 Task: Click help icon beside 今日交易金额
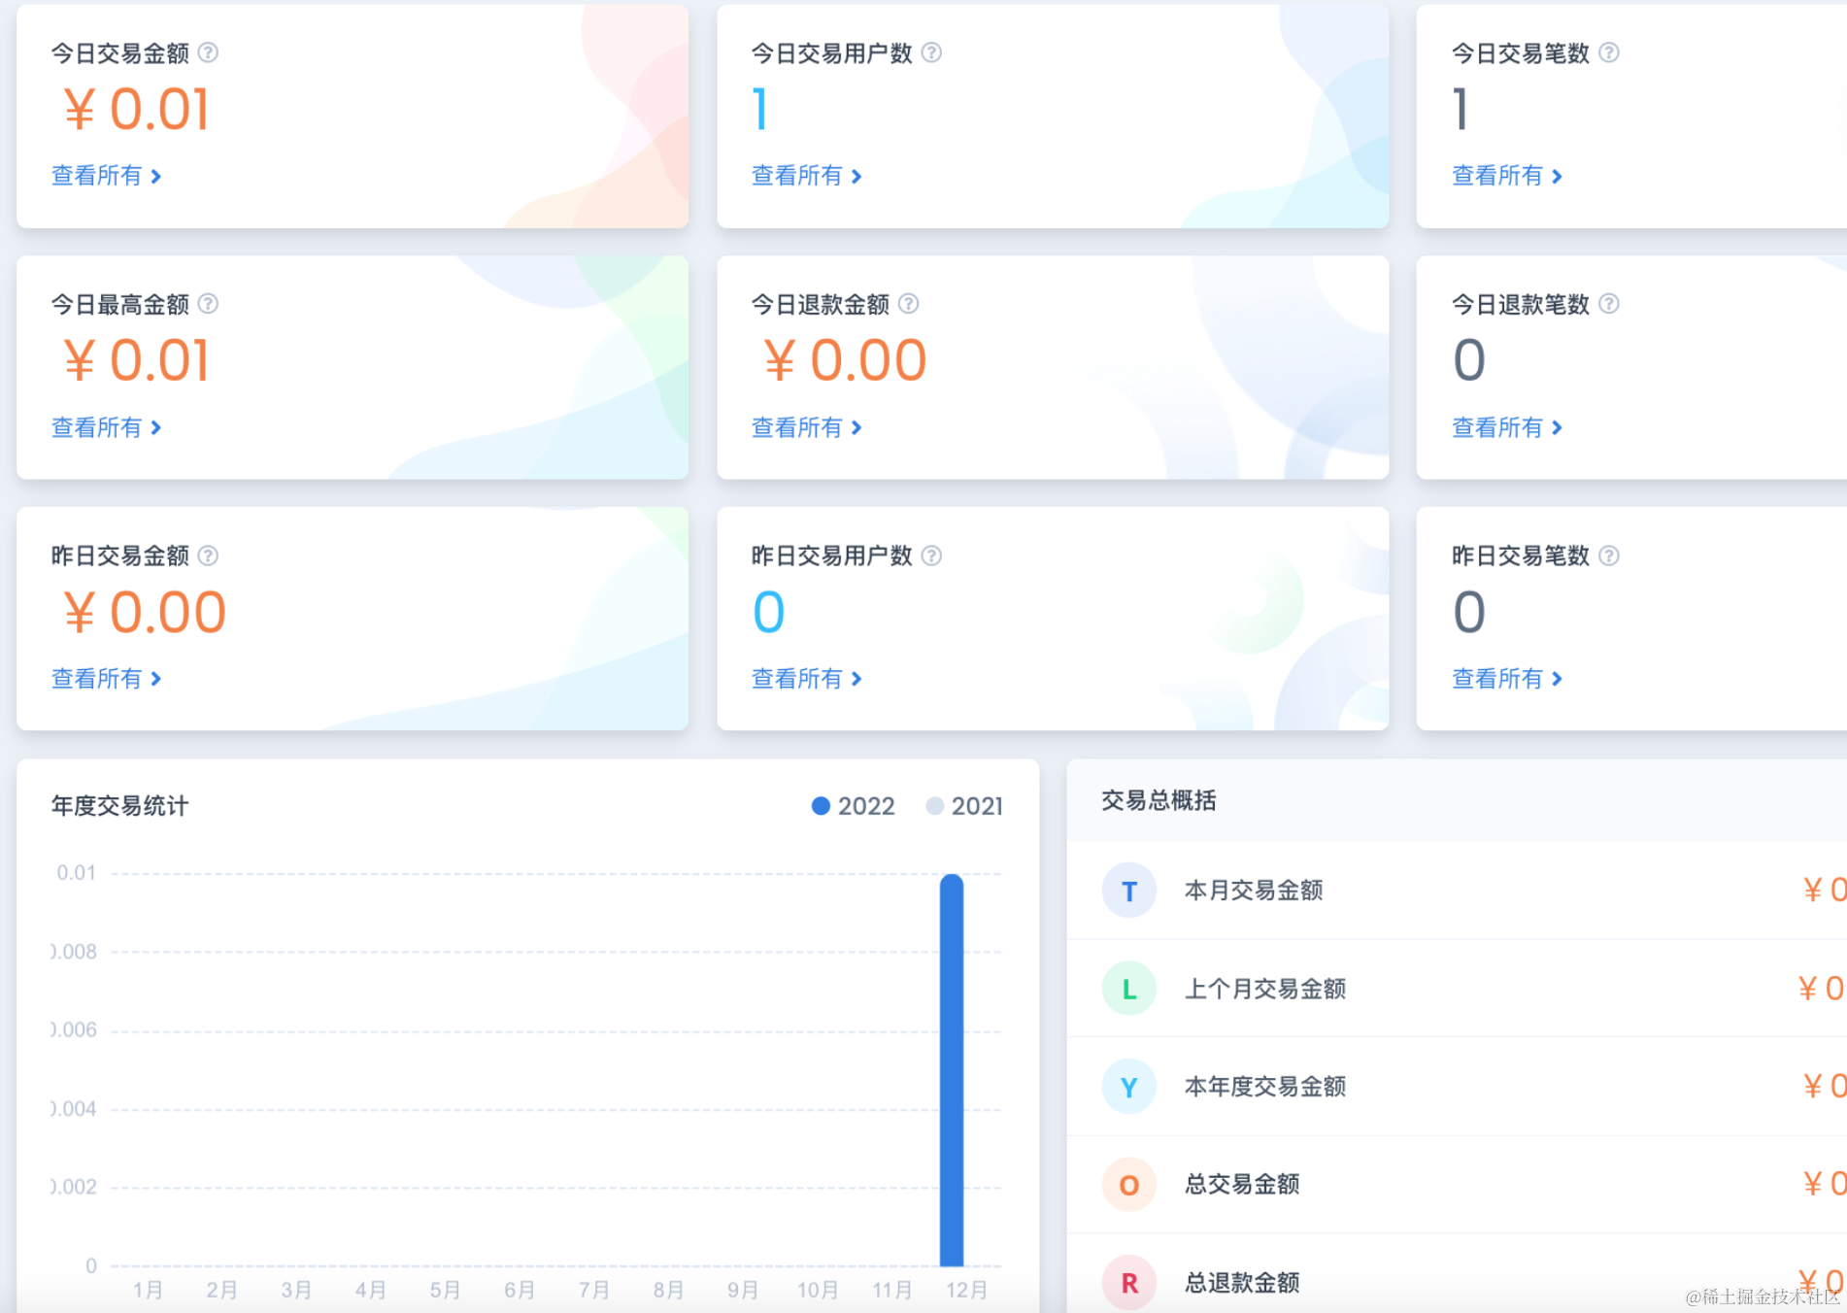click(x=208, y=52)
